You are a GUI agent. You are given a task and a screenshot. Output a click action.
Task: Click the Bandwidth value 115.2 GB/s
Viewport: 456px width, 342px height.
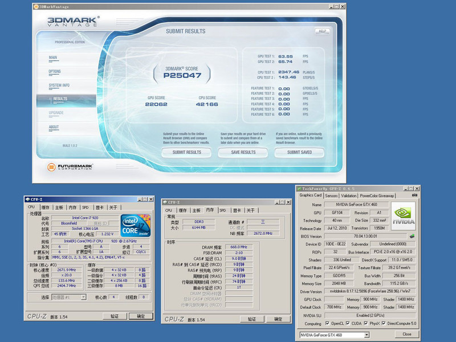coord(399,283)
